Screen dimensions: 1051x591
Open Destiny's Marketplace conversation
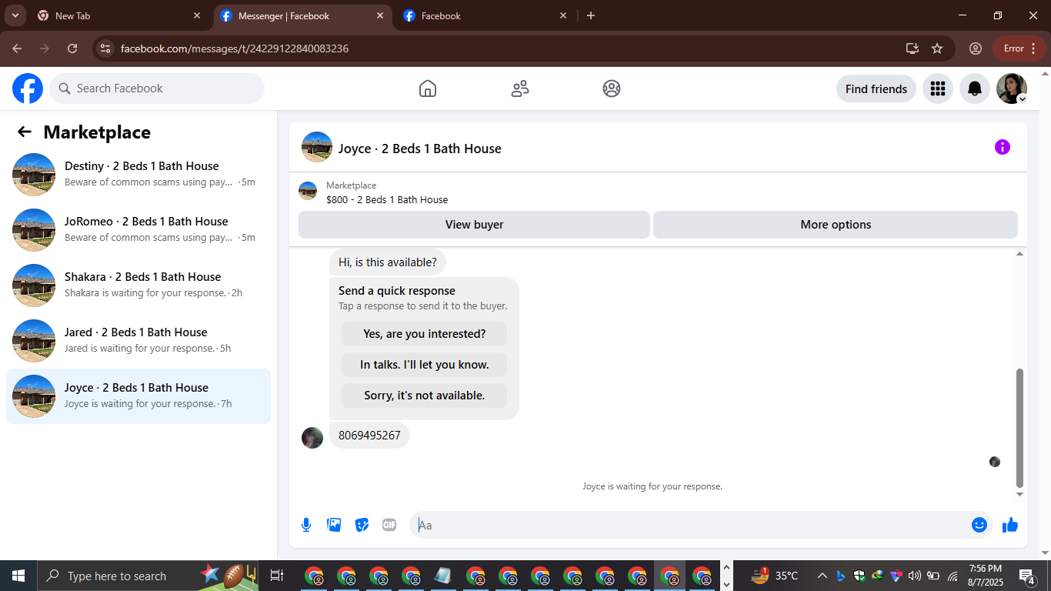point(138,175)
